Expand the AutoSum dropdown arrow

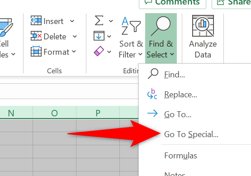[x=111, y=21]
